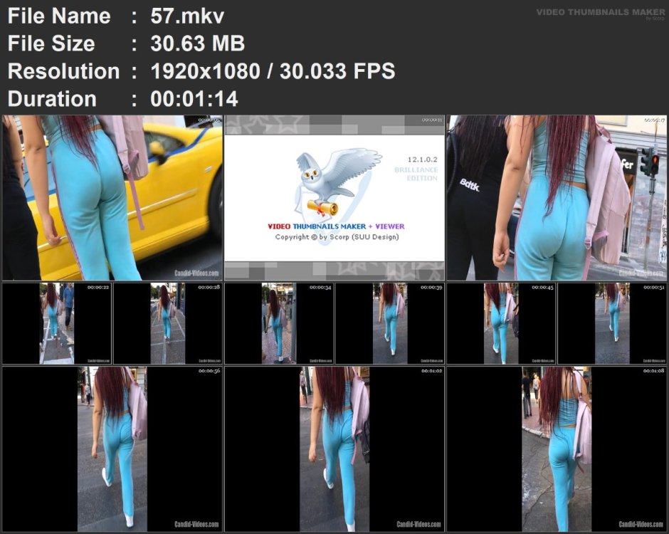Select the small thumbnail at 00:00:51

(x=612, y=323)
